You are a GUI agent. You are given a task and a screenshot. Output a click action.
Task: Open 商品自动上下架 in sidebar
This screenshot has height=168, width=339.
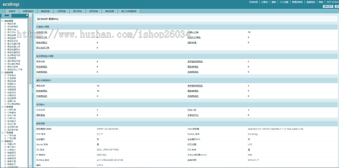[15, 69]
